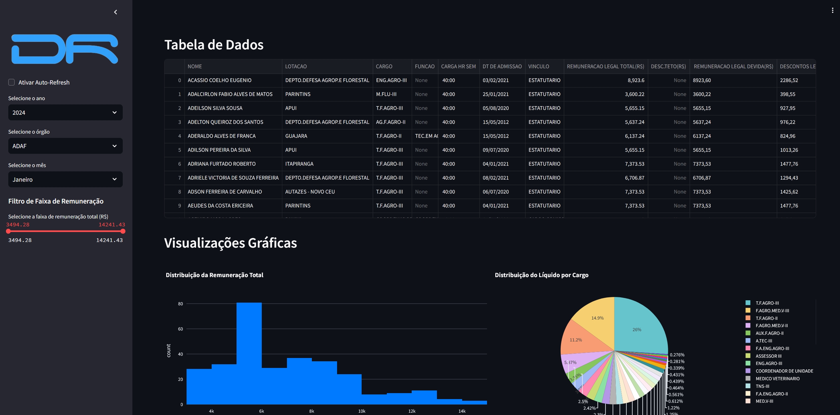Click the M.FLU-III cargo cell
Image resolution: width=840 pixels, height=415 pixels.
[x=392, y=94]
